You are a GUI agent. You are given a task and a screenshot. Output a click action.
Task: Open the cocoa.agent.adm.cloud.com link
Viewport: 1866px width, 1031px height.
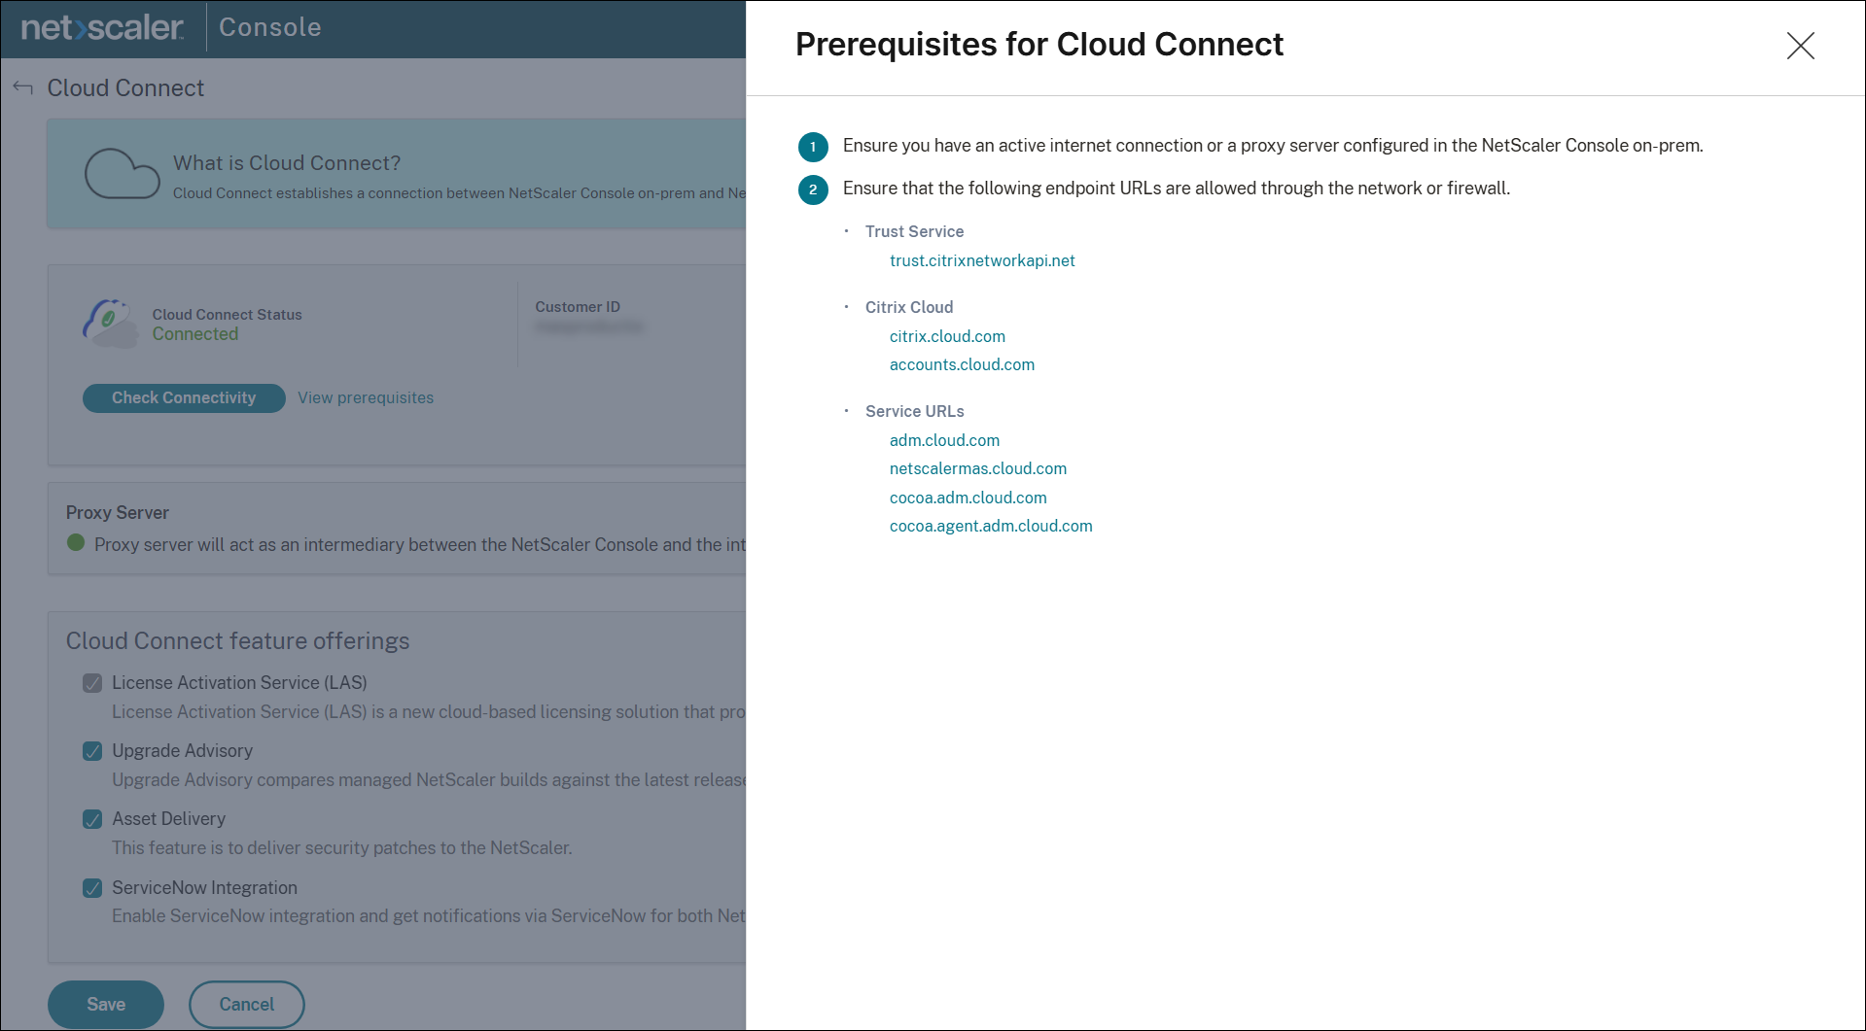(991, 525)
